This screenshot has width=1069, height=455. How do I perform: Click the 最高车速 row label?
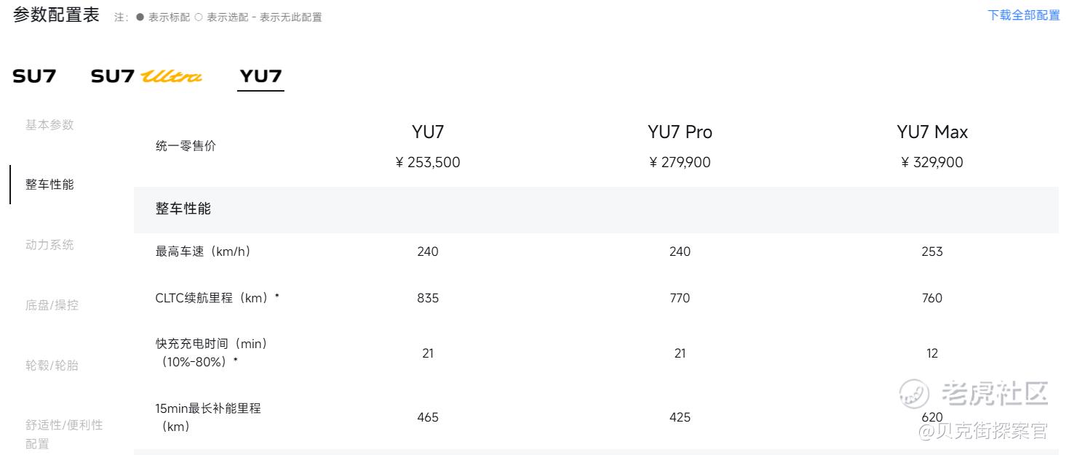point(203,251)
